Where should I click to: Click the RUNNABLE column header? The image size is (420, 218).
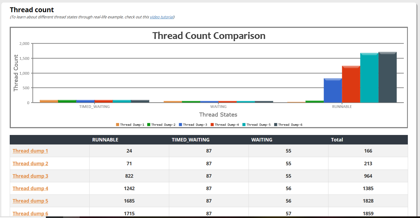105,140
